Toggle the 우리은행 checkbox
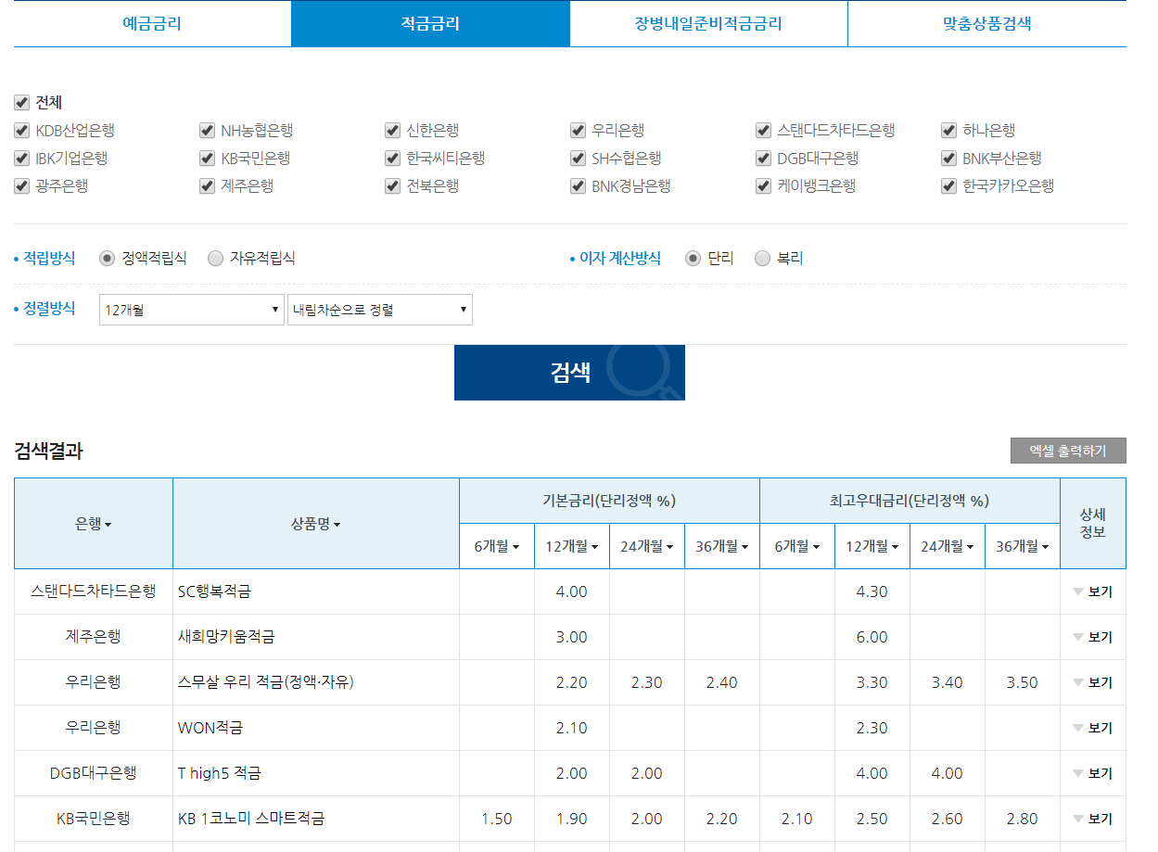Screen dimensions: 1158x852 coord(578,131)
